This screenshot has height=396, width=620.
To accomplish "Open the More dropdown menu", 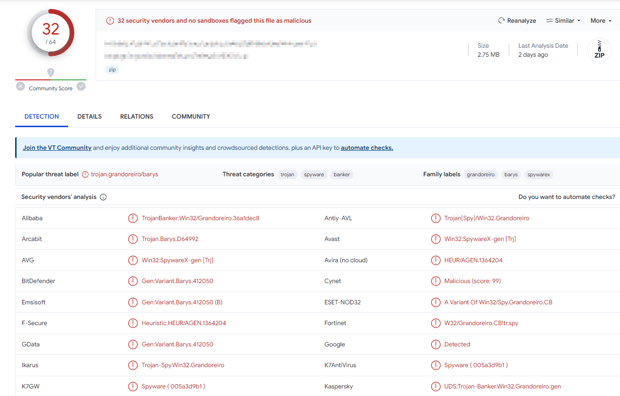I will 600,20.
